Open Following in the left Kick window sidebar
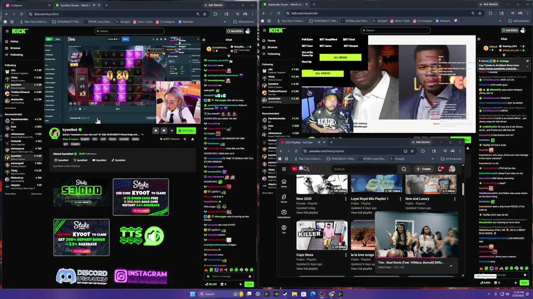This screenshot has width=533, height=299. tap(14, 55)
